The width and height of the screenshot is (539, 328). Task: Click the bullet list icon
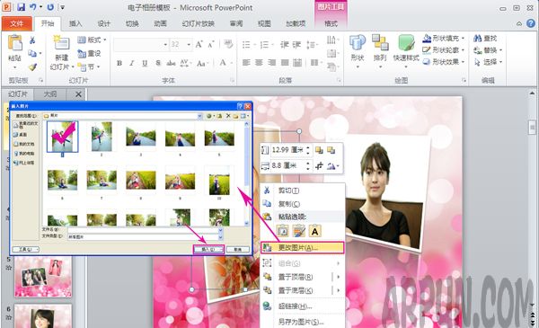tap(246, 45)
